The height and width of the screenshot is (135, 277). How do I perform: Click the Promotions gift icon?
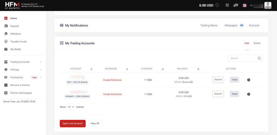point(6,77)
